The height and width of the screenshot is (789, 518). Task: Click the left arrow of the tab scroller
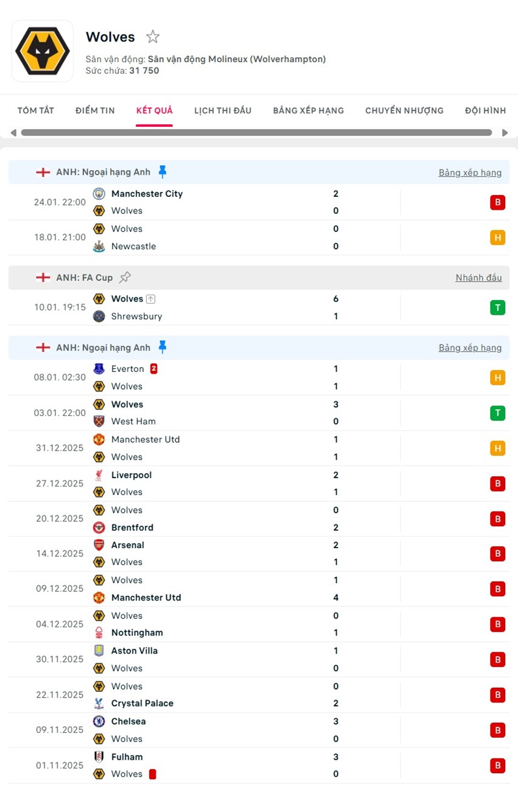pyautogui.click(x=13, y=132)
